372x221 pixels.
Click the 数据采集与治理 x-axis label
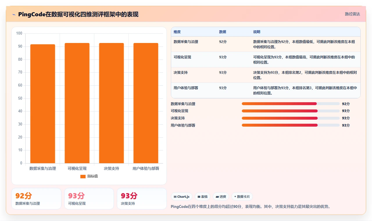tap(43, 168)
